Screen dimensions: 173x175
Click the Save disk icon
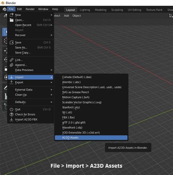(11, 42)
